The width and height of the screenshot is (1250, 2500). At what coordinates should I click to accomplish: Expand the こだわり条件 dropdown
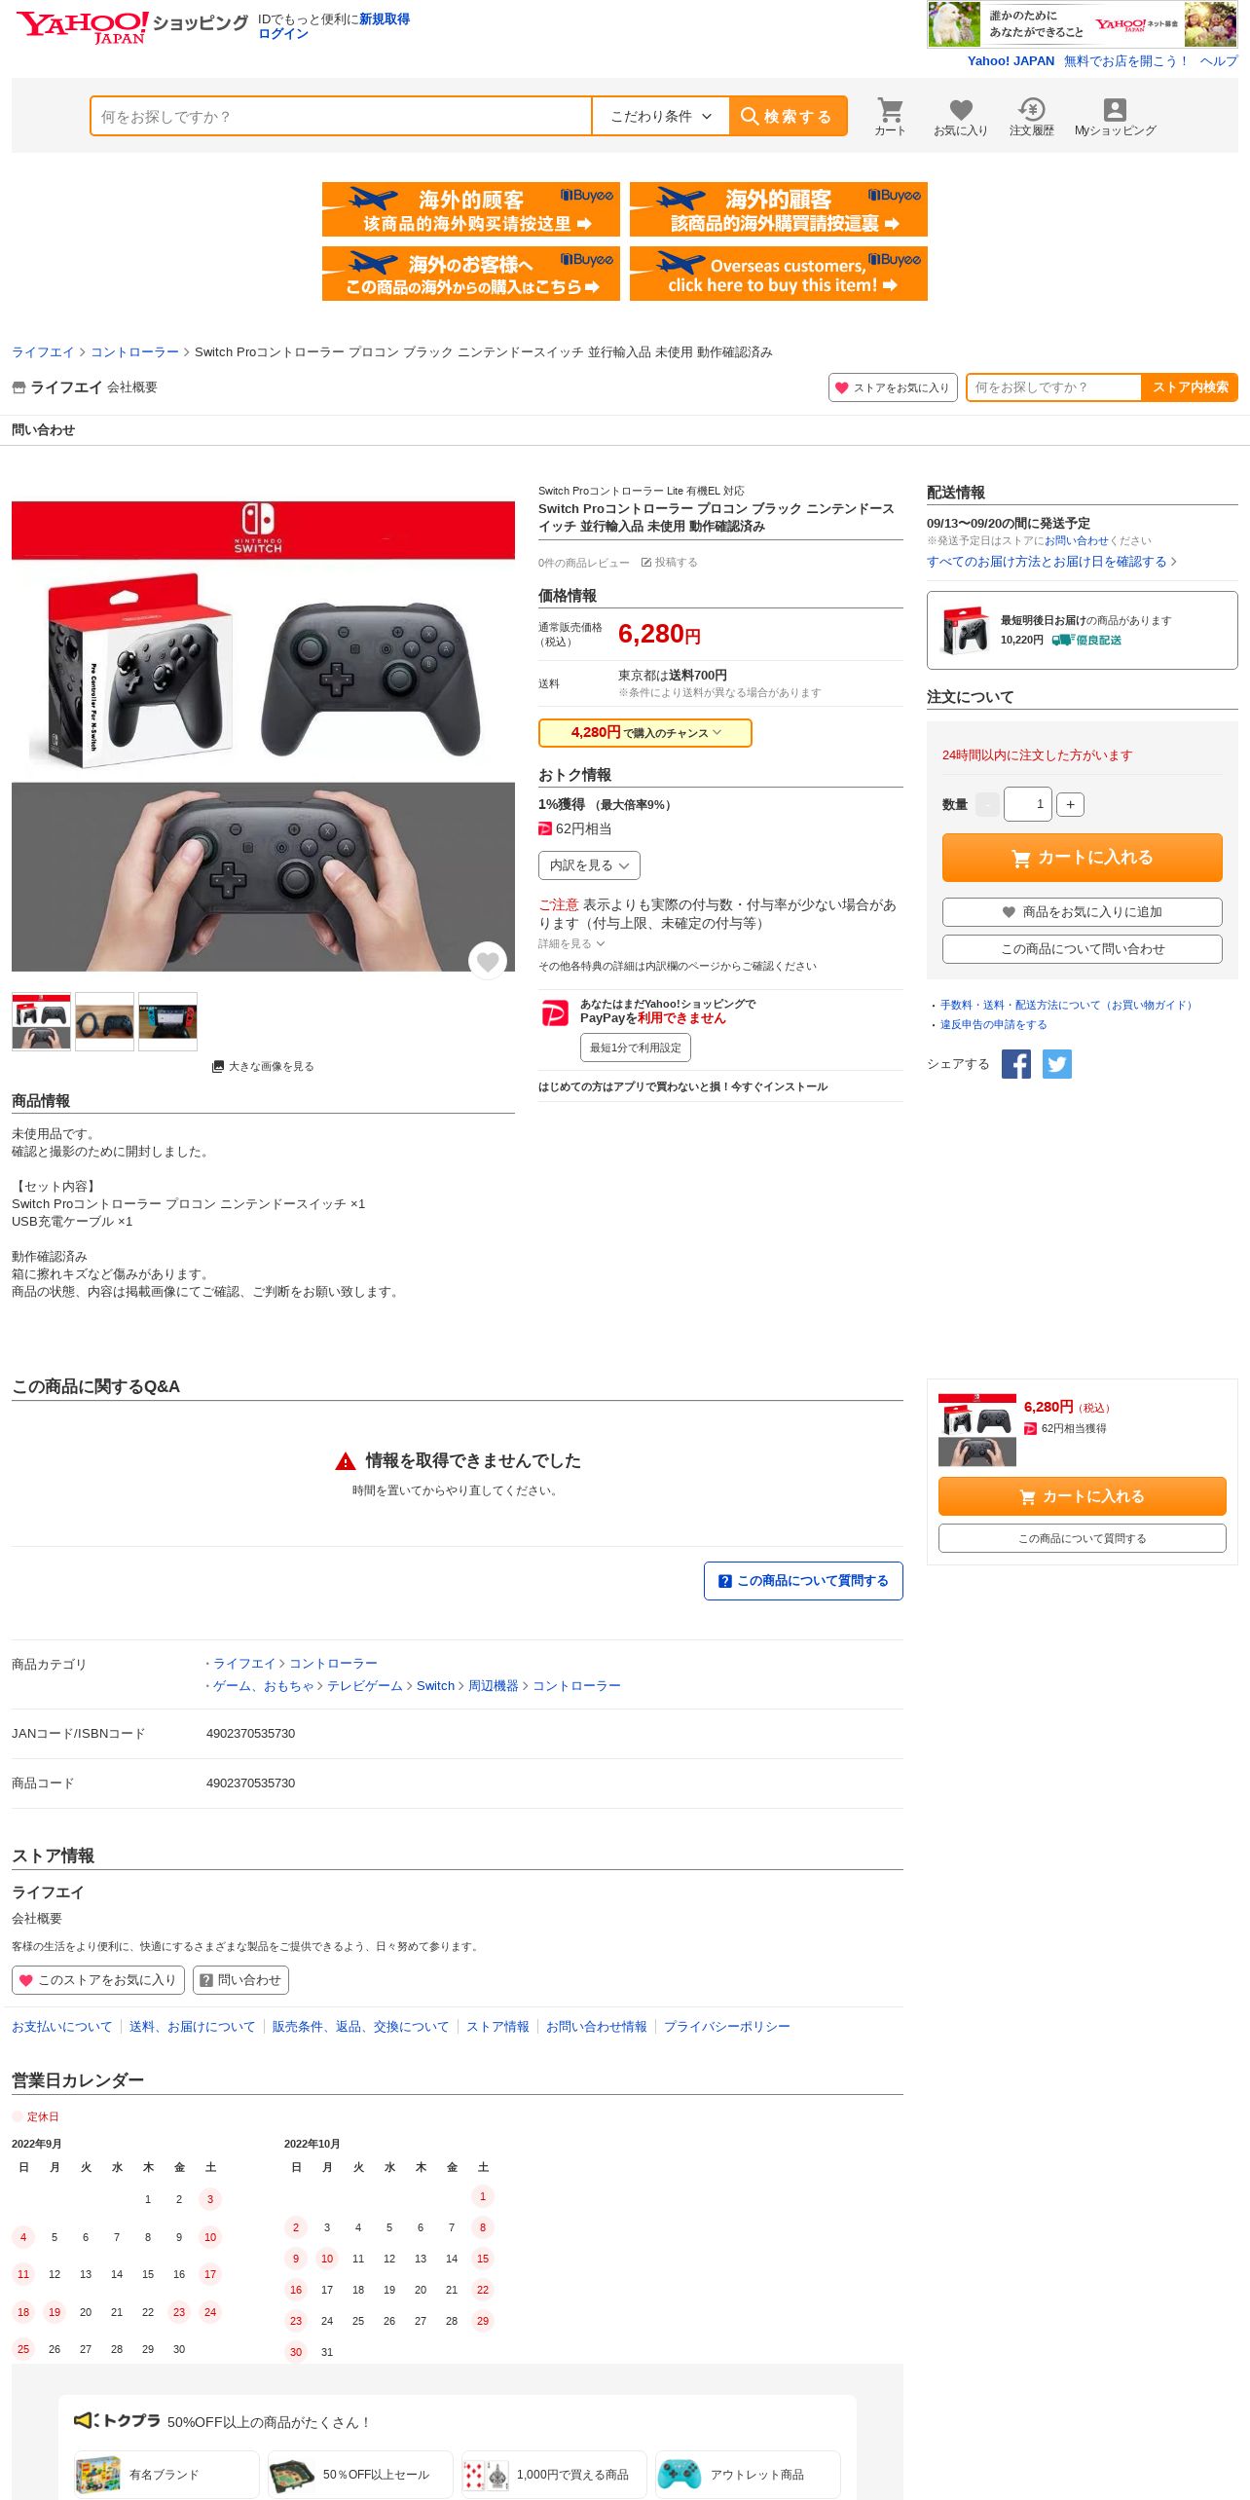point(661,116)
